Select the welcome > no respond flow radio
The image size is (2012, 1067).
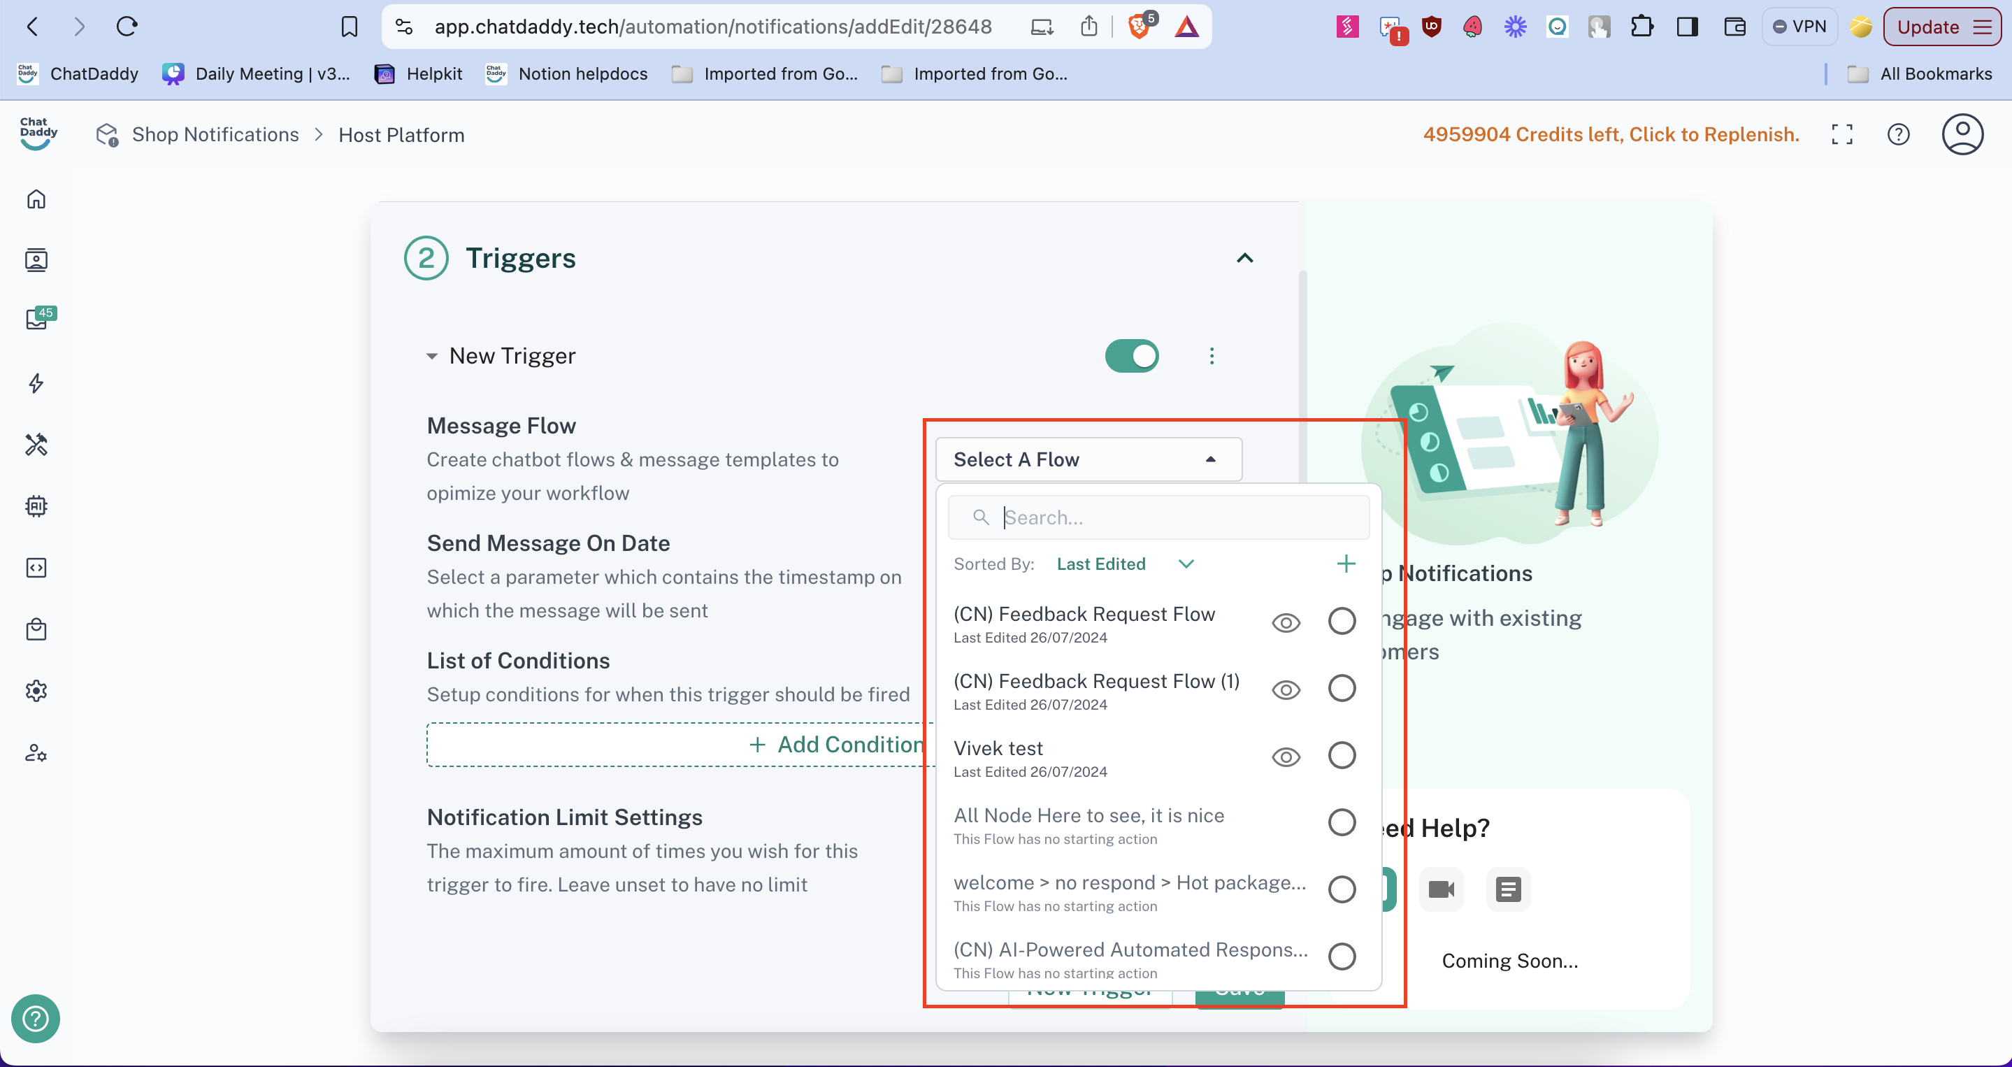pos(1342,889)
